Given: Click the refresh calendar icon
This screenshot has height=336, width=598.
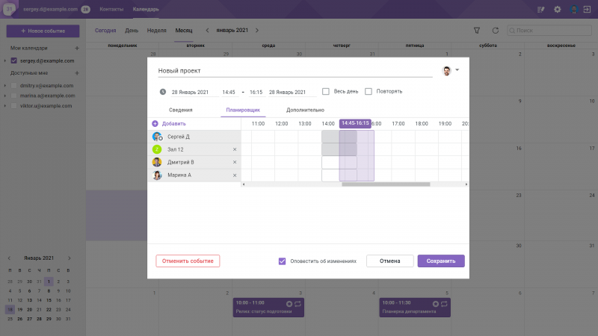Looking at the screenshot, I should pos(495,31).
